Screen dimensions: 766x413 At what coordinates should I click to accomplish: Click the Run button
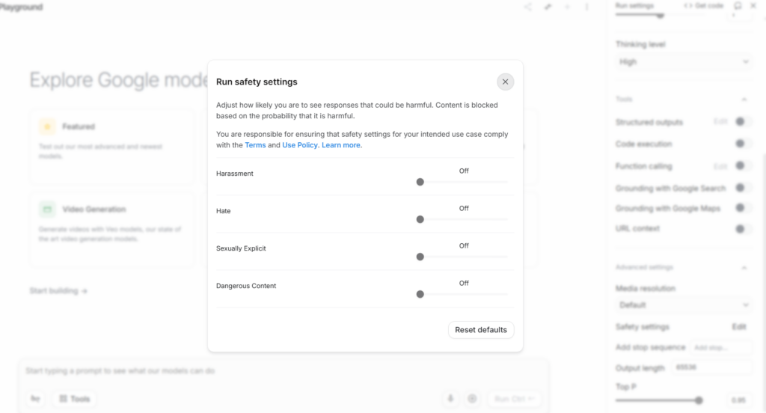pos(514,399)
